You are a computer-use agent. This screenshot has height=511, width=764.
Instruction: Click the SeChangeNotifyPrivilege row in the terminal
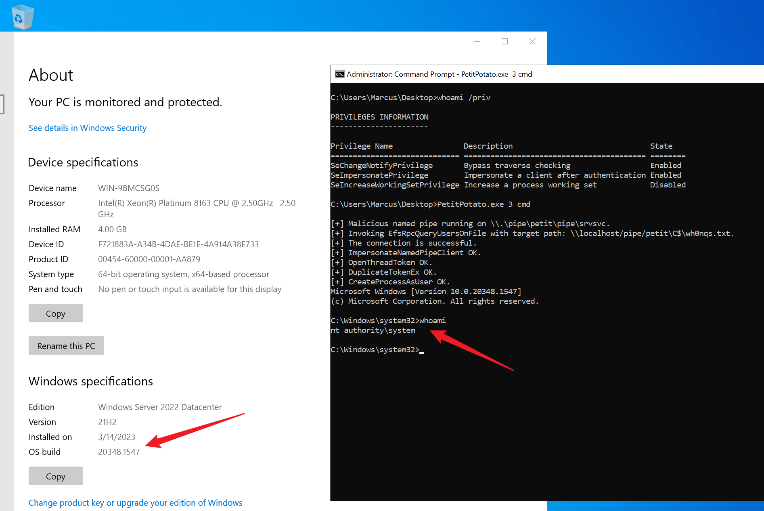[506, 166]
